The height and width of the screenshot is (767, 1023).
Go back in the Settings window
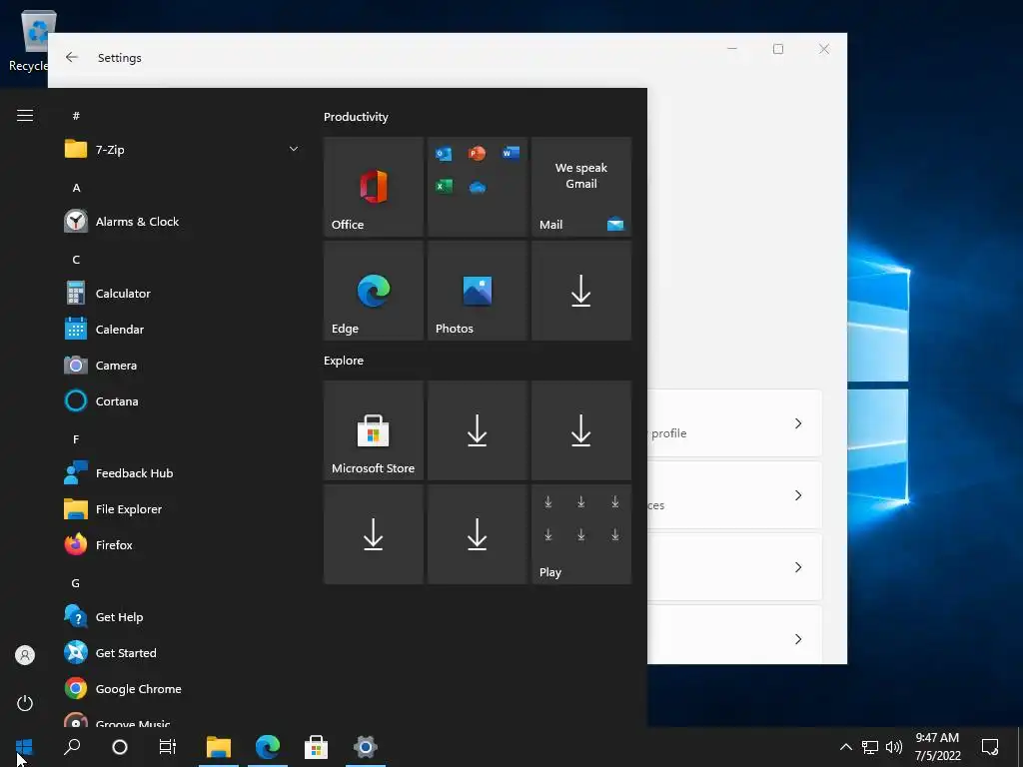[x=72, y=57]
